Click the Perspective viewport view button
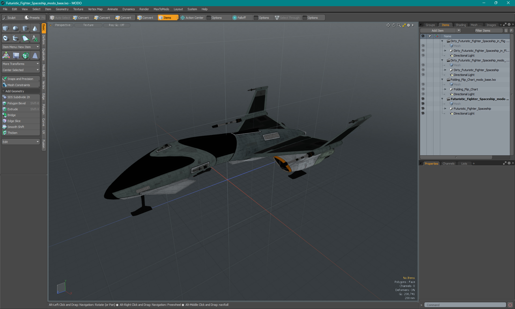Image resolution: width=515 pixels, height=309 pixels. pos(63,25)
